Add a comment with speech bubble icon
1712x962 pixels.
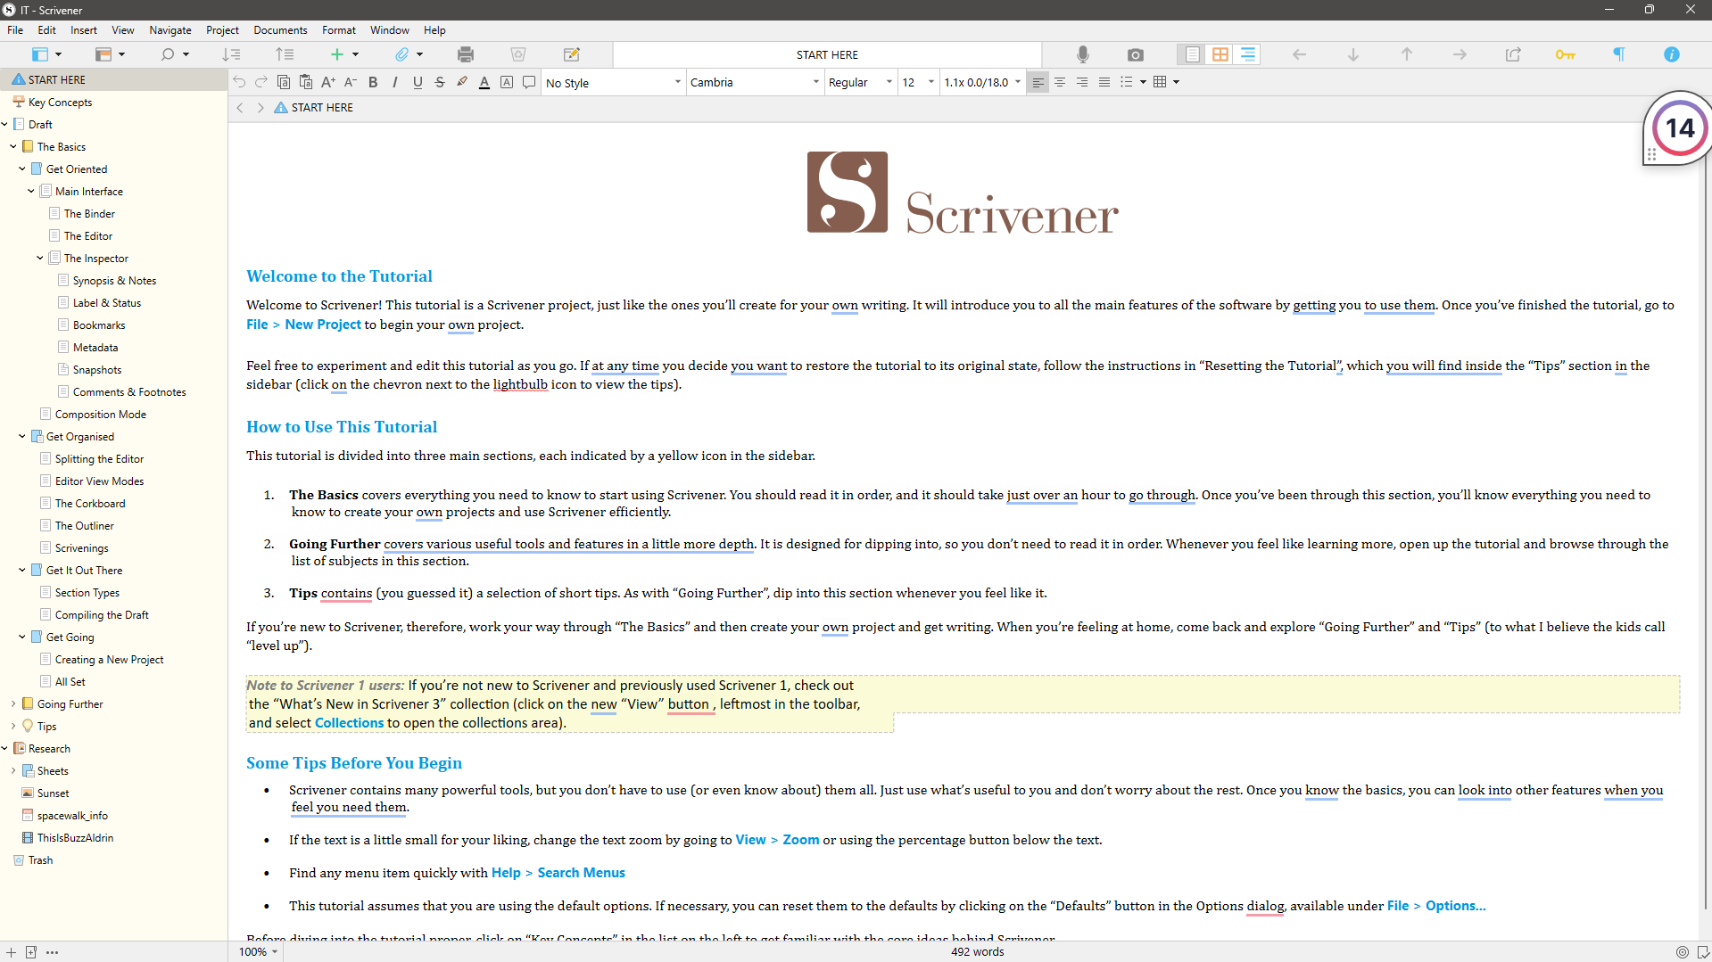coord(529,82)
